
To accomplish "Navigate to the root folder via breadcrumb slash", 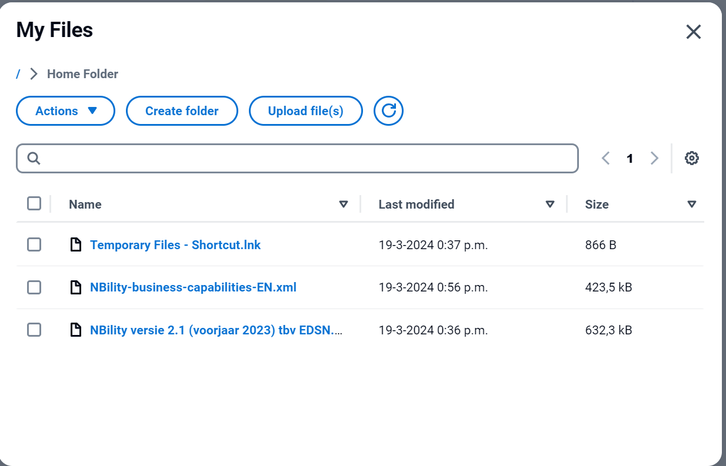I will click(18, 73).
